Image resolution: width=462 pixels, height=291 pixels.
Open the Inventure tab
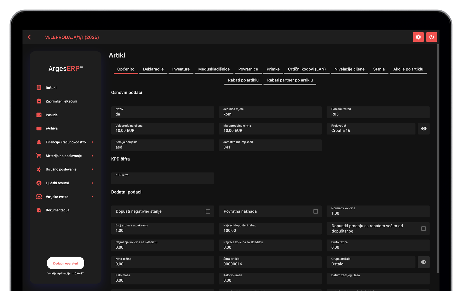pos(181,69)
